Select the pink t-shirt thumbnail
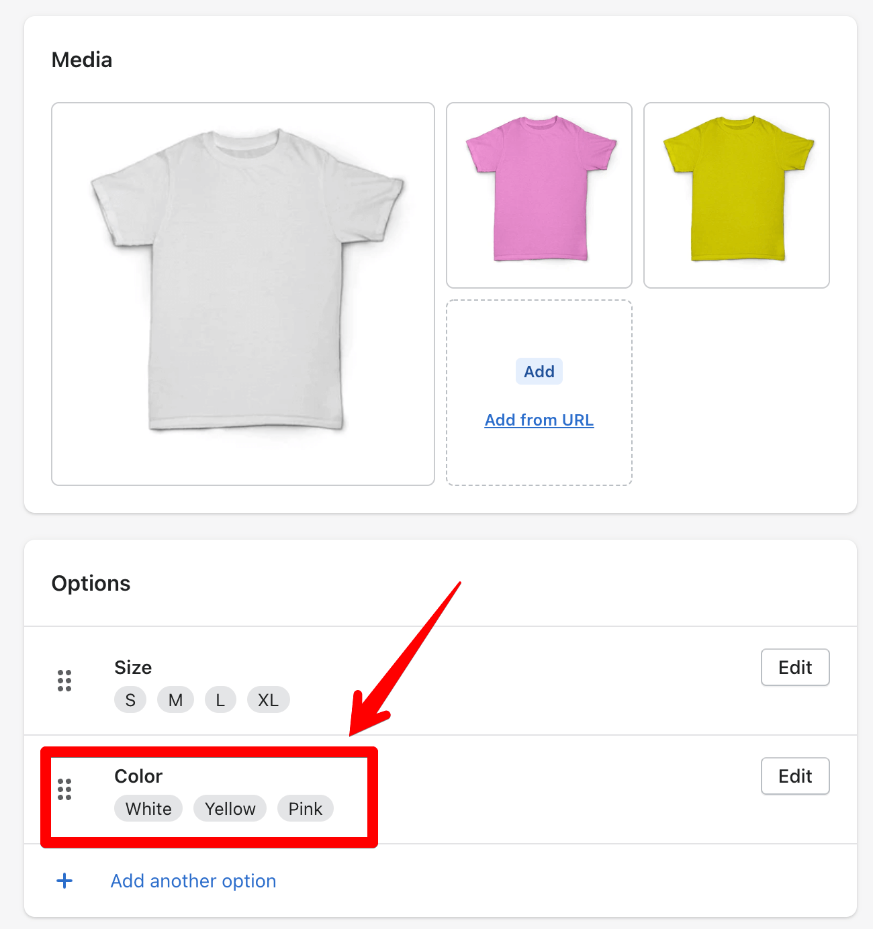 pos(539,195)
